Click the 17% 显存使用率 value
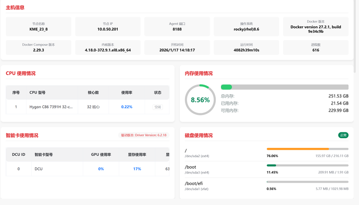Screen dimensions: 359x205 pos(137,169)
